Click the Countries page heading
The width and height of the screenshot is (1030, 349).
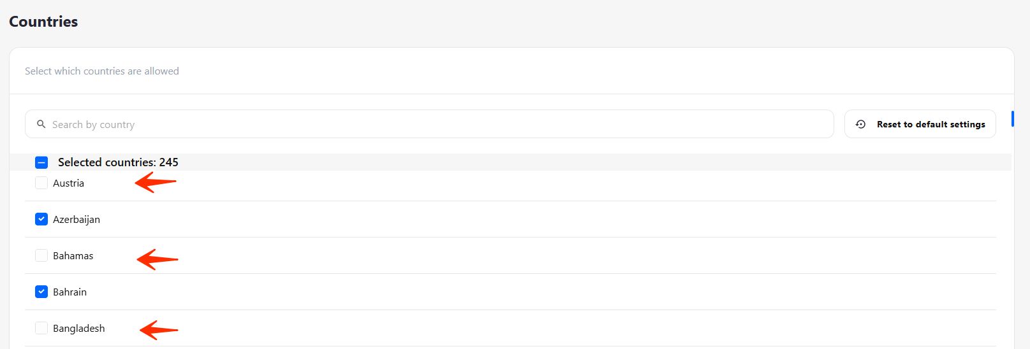click(x=43, y=22)
